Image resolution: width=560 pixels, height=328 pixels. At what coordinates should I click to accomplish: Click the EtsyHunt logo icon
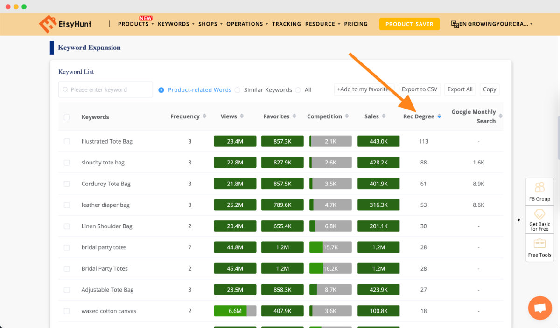(x=48, y=23)
